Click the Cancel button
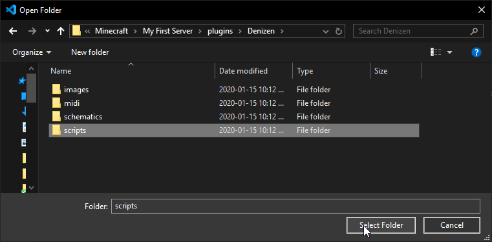 [x=451, y=225]
